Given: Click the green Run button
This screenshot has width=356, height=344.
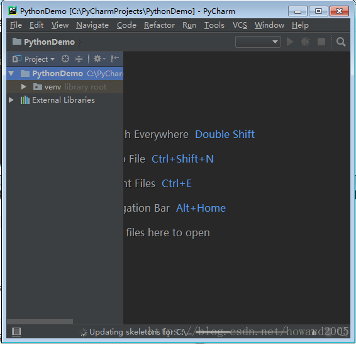Looking at the screenshot, I should [290, 42].
